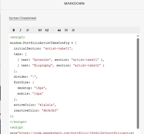Image resolution: width=144 pixels, height=134 pixels.
Task: Create a bulleted list
Action: coord(66,30)
